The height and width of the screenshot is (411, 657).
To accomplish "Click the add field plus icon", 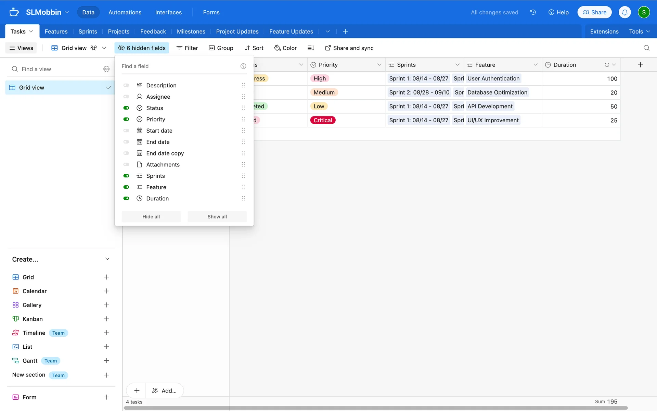I will pyautogui.click(x=640, y=65).
